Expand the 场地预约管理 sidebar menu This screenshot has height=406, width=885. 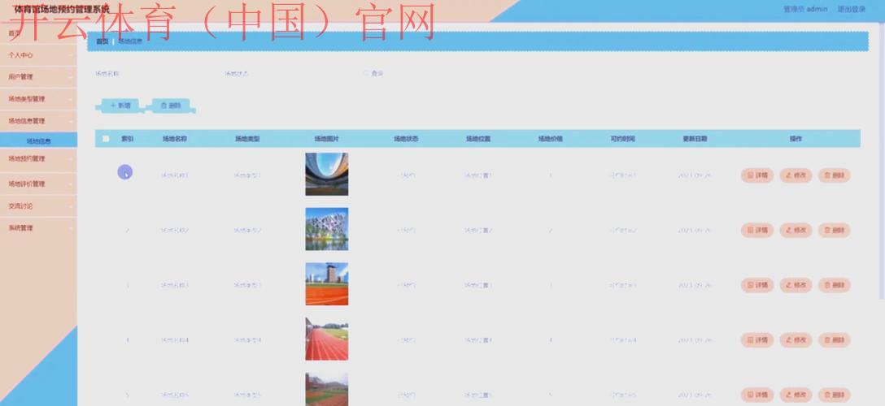tap(38, 159)
